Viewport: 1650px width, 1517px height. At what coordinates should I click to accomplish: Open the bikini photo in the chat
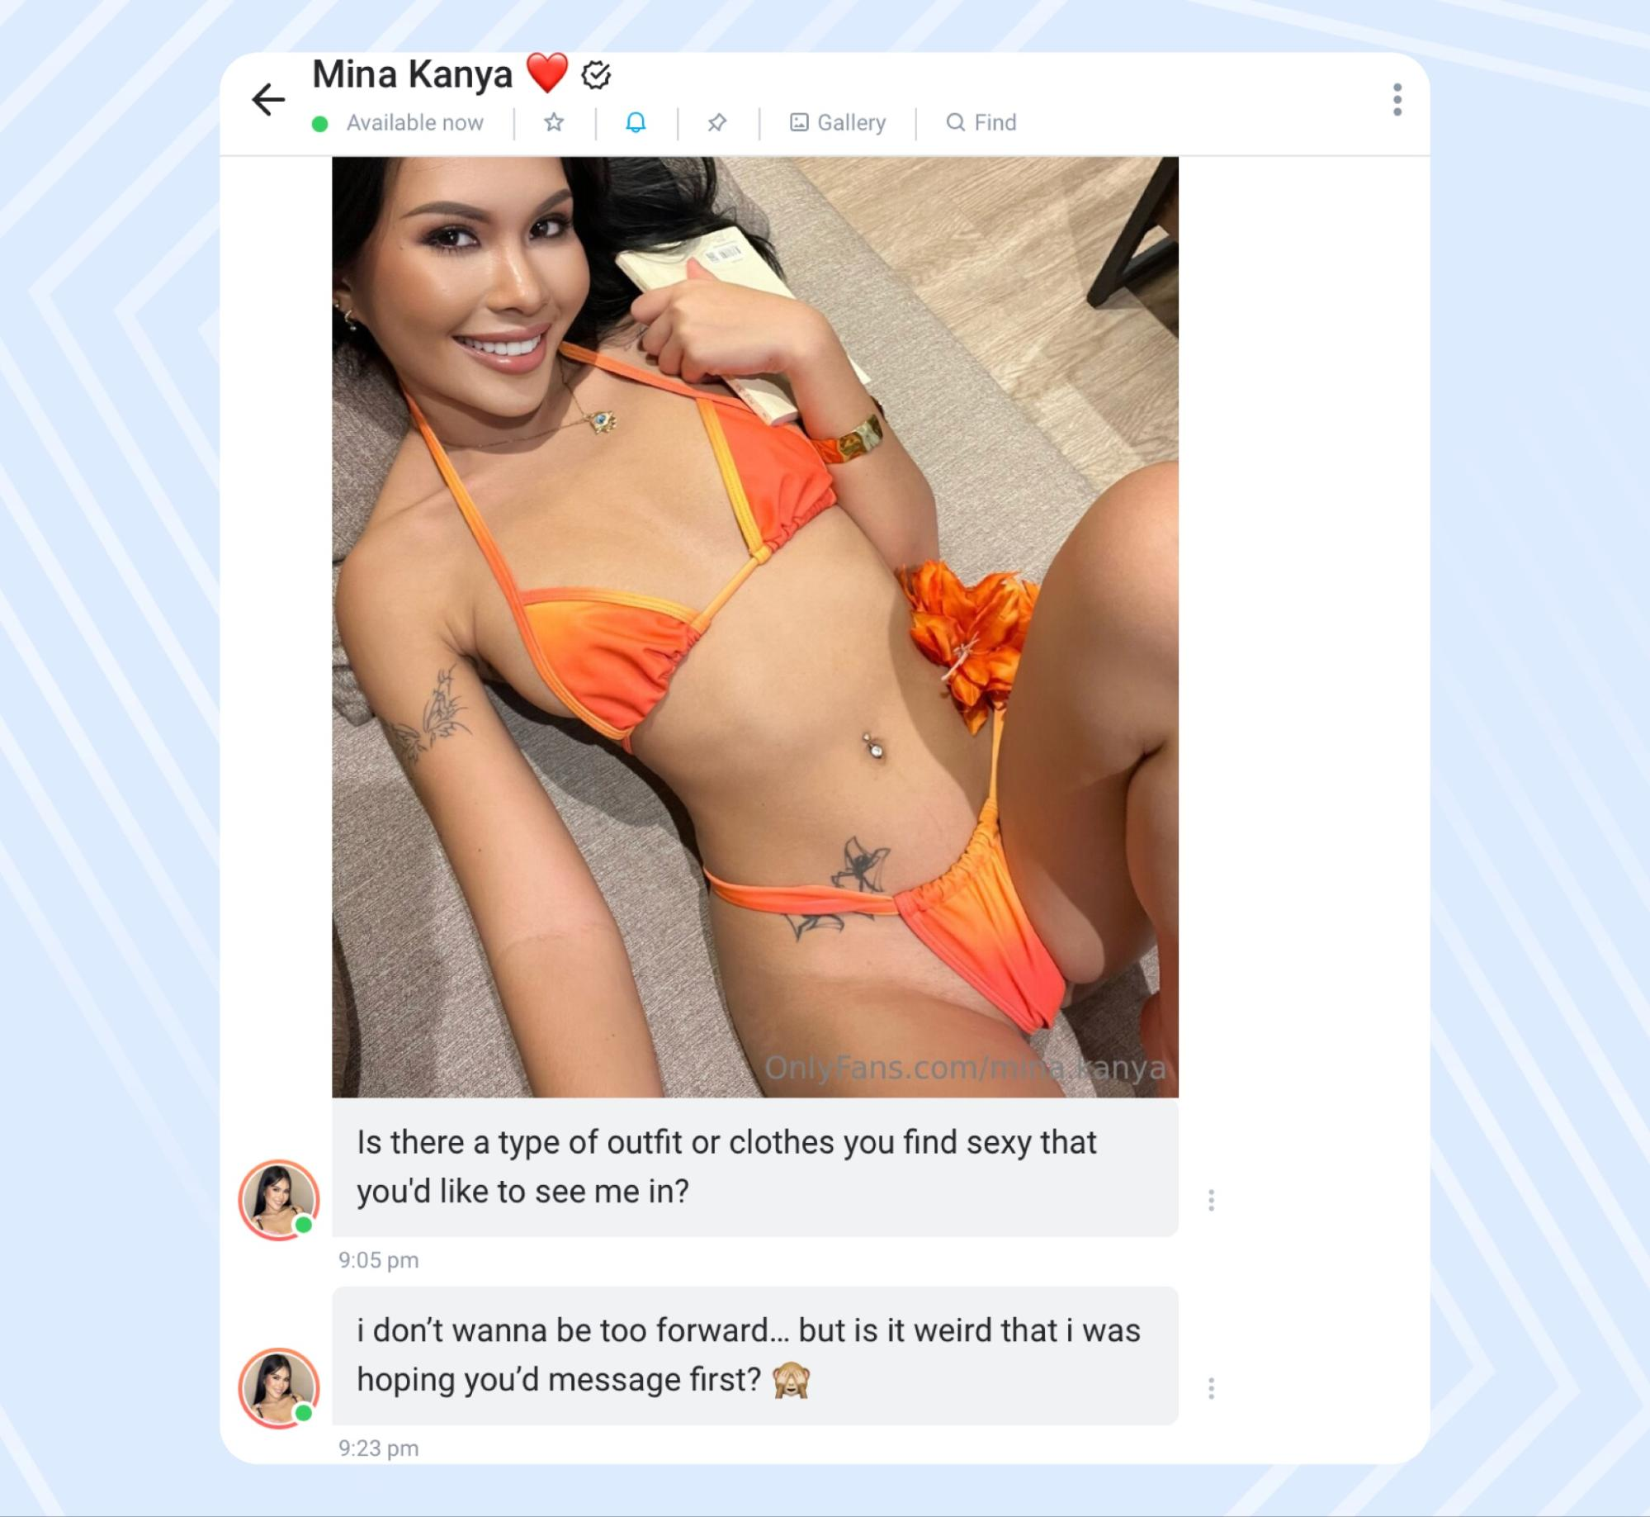tap(755, 628)
